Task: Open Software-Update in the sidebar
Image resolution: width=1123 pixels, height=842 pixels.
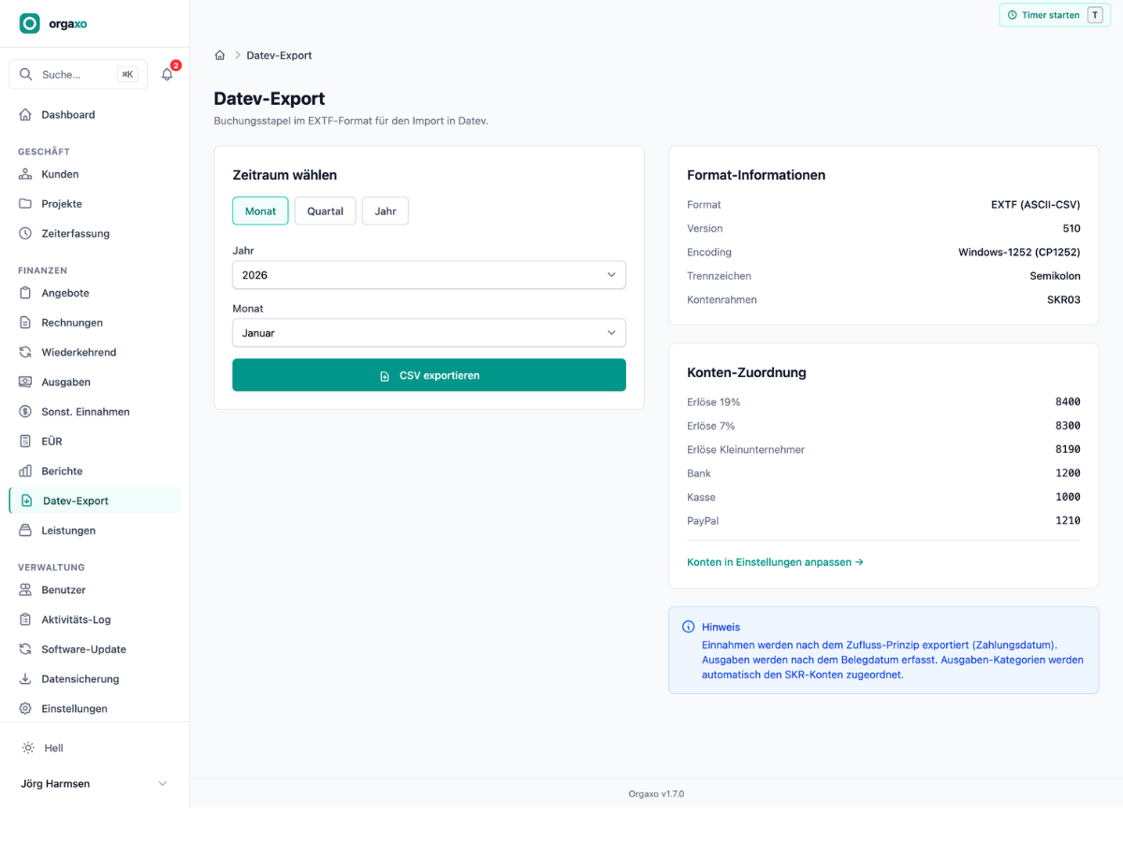Action: click(95, 649)
